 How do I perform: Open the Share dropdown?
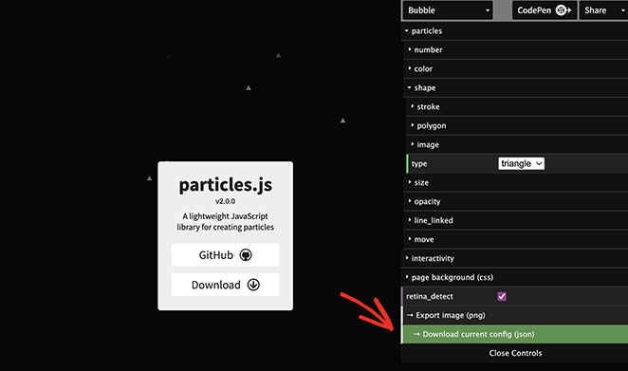(603, 10)
